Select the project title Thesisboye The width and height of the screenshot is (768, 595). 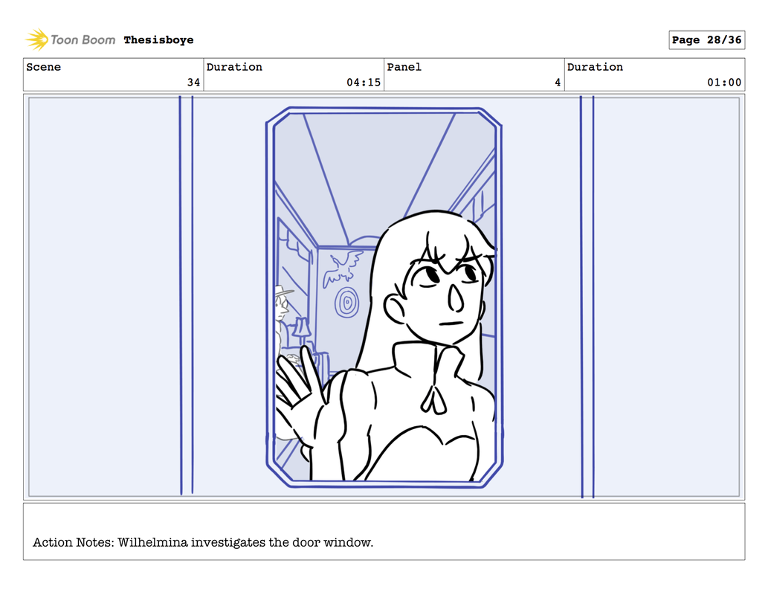pos(158,40)
